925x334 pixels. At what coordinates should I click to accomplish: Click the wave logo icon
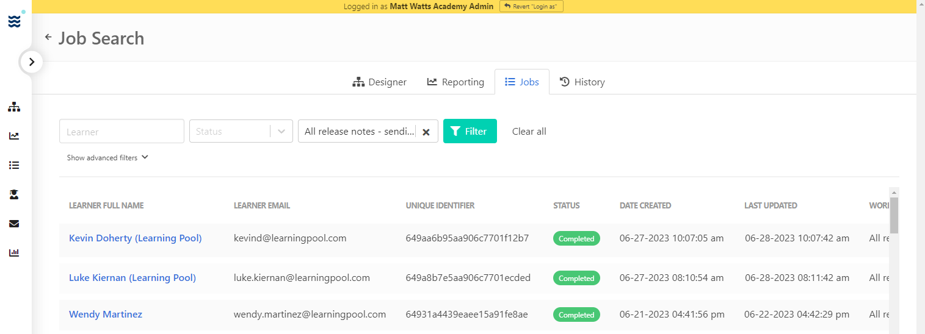click(x=15, y=21)
